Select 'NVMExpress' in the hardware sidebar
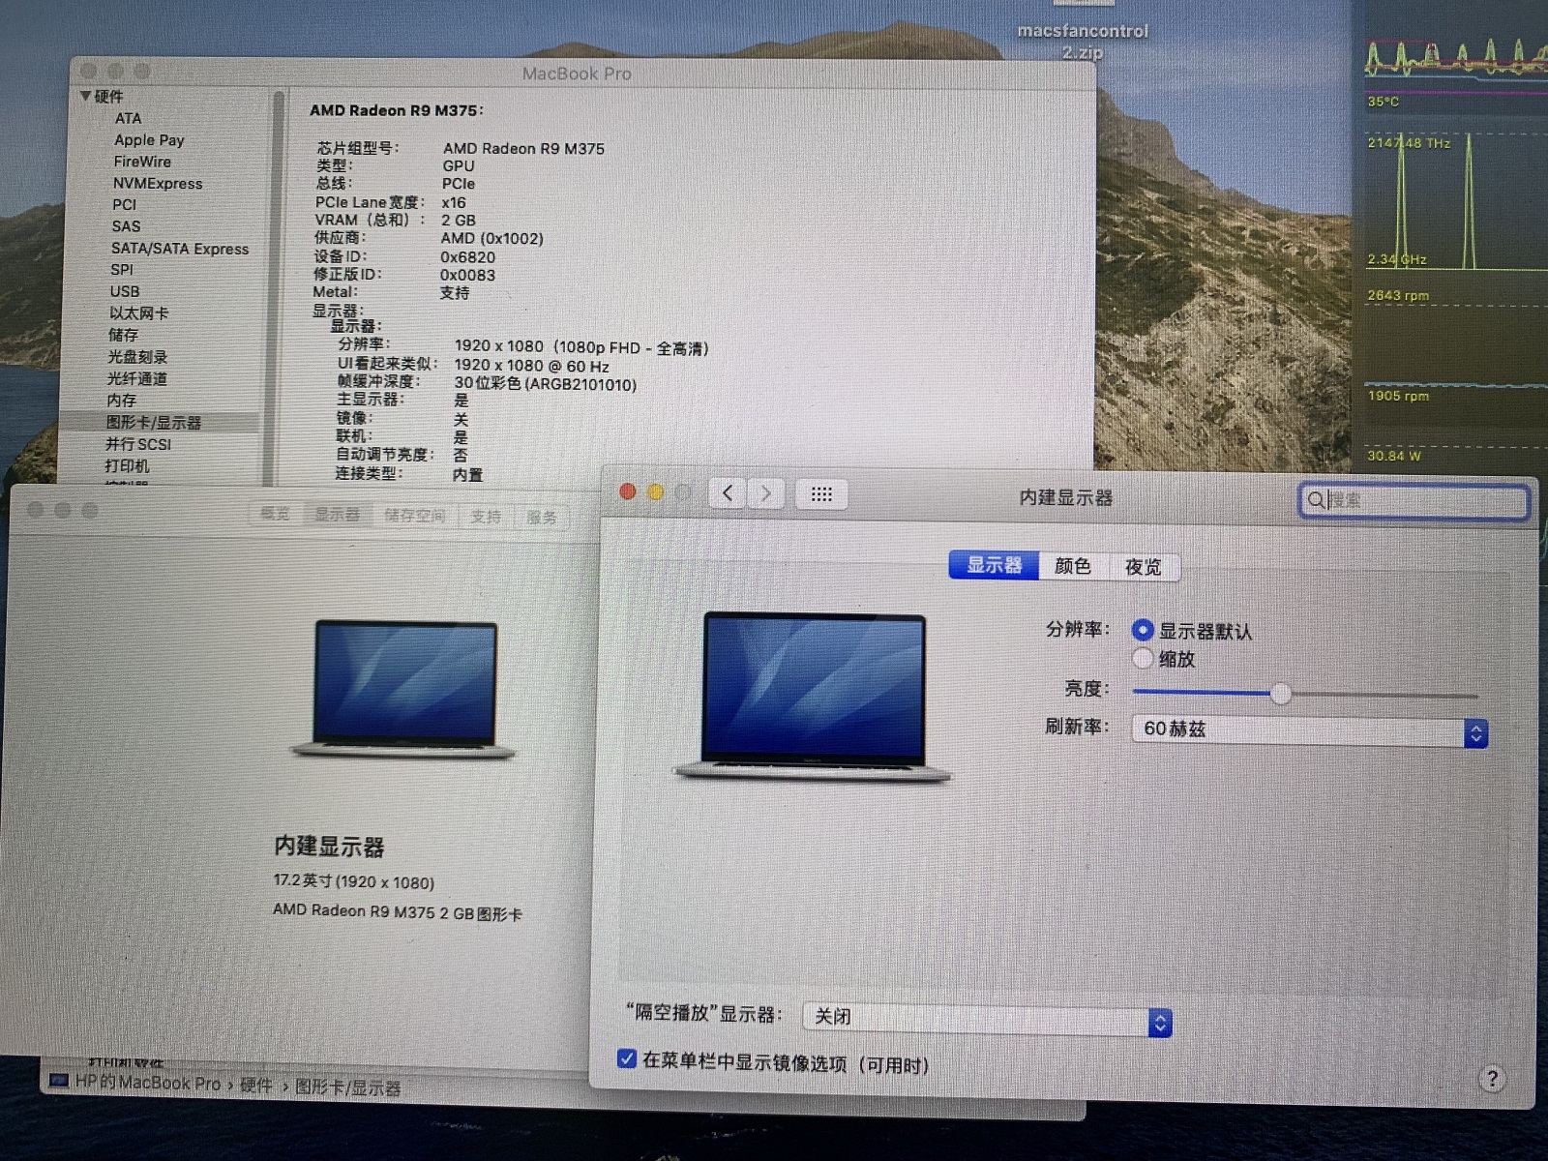 coord(158,184)
